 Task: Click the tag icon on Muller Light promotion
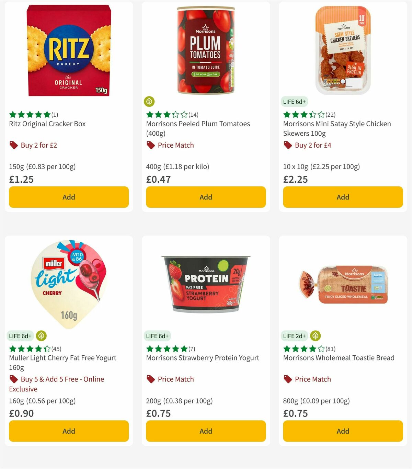click(x=14, y=379)
